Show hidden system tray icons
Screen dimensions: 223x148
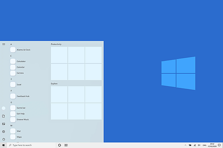tap(185, 145)
